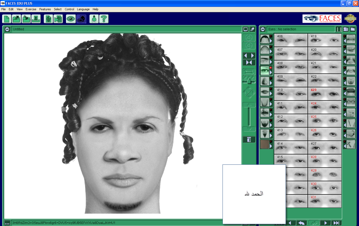Expand hat category with its left arrow
The width and height of the screenshot is (359, 226).
coord(345,93)
